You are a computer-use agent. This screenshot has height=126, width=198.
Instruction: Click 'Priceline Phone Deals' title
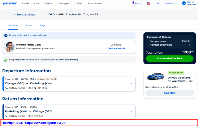[x=28, y=45]
